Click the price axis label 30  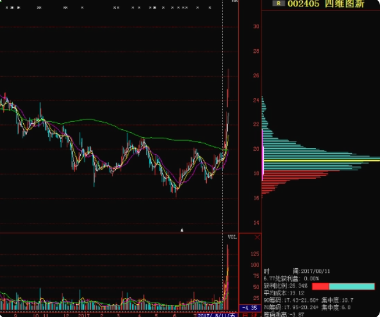tap(256, 26)
